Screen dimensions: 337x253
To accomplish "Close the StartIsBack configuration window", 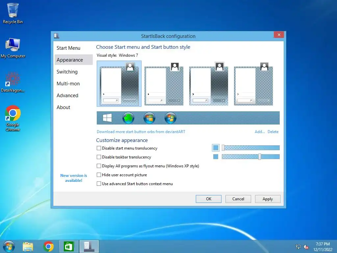I will coord(279,35).
